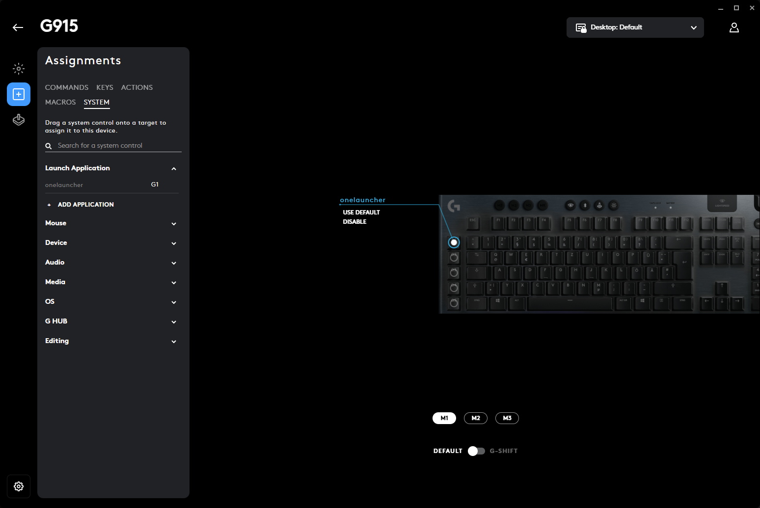Open G HUB settings gear
Viewport: 760px width, 508px height.
(x=19, y=486)
